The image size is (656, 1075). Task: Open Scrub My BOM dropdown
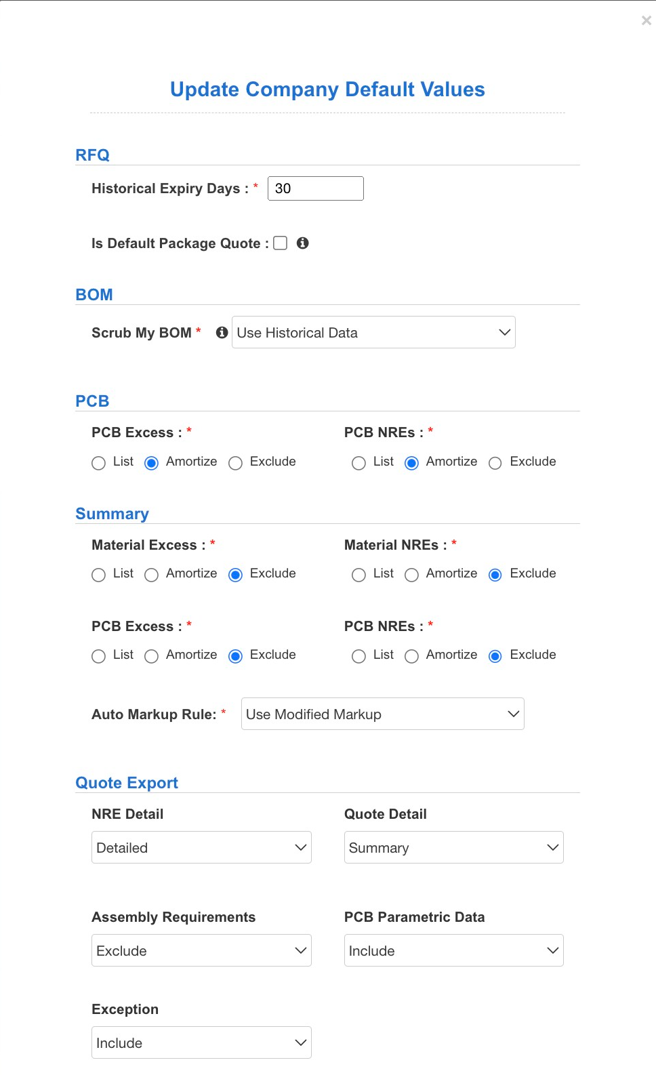373,332
